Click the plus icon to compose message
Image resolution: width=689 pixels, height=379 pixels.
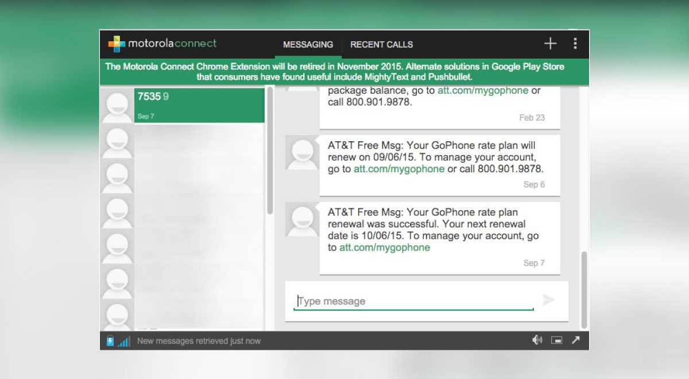coord(550,44)
